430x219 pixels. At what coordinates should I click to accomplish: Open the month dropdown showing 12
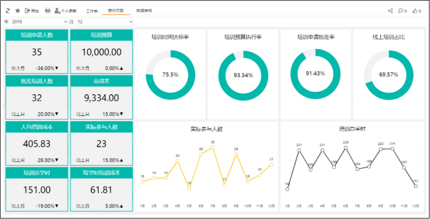click(x=105, y=21)
